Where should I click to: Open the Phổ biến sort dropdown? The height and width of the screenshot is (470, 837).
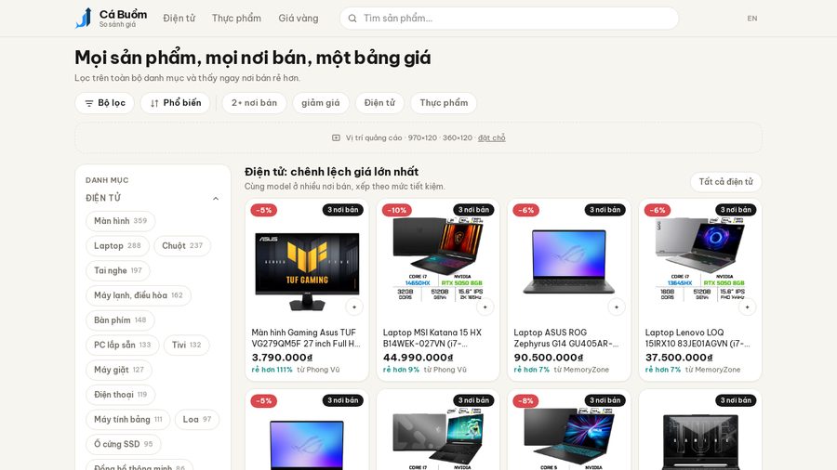coord(175,103)
